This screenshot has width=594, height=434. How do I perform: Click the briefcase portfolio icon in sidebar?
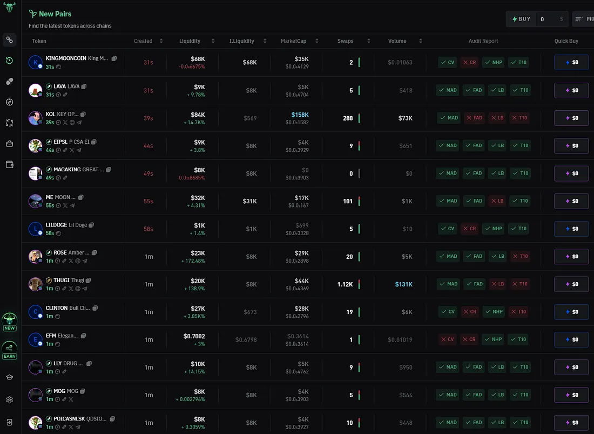pyautogui.click(x=9, y=144)
